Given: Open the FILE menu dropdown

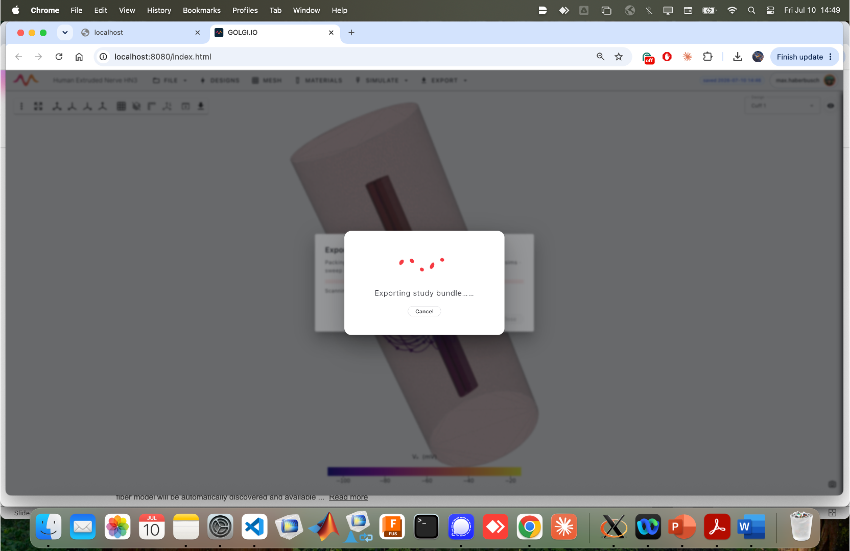Looking at the screenshot, I should coord(170,81).
